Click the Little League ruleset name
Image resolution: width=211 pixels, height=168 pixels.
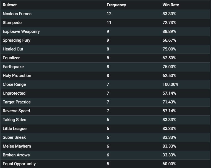pos(15,129)
